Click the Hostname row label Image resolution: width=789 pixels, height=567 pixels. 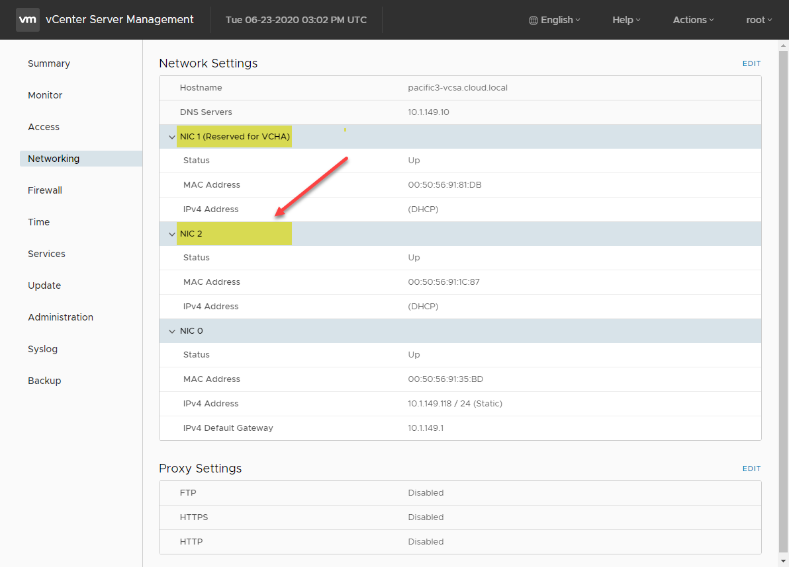201,87
